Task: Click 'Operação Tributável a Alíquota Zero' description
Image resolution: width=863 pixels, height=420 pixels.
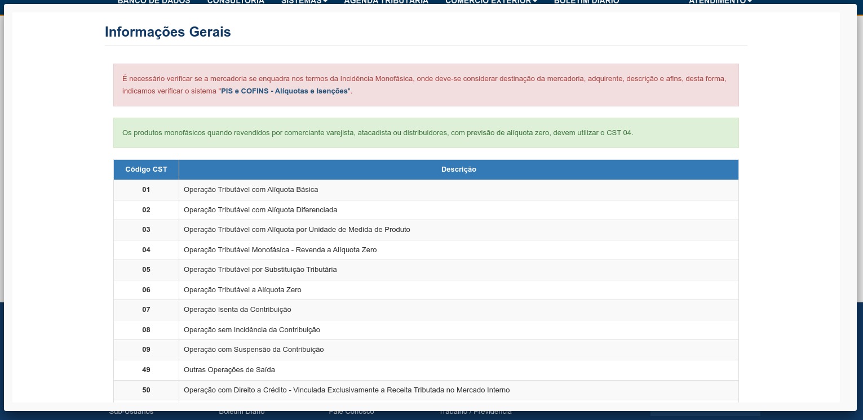Action: click(242, 290)
